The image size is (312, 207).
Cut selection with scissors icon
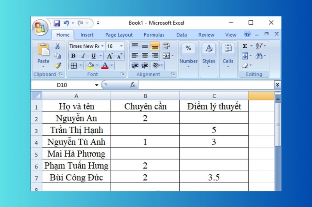(57, 47)
